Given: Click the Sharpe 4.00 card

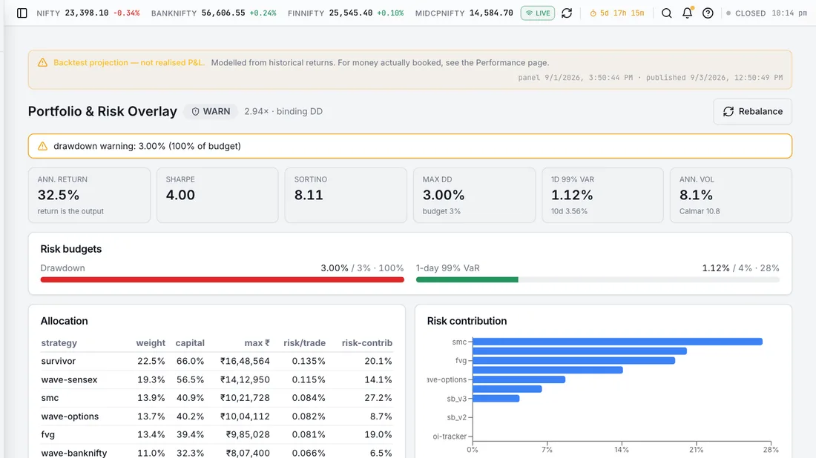Looking at the screenshot, I should pyautogui.click(x=217, y=195).
